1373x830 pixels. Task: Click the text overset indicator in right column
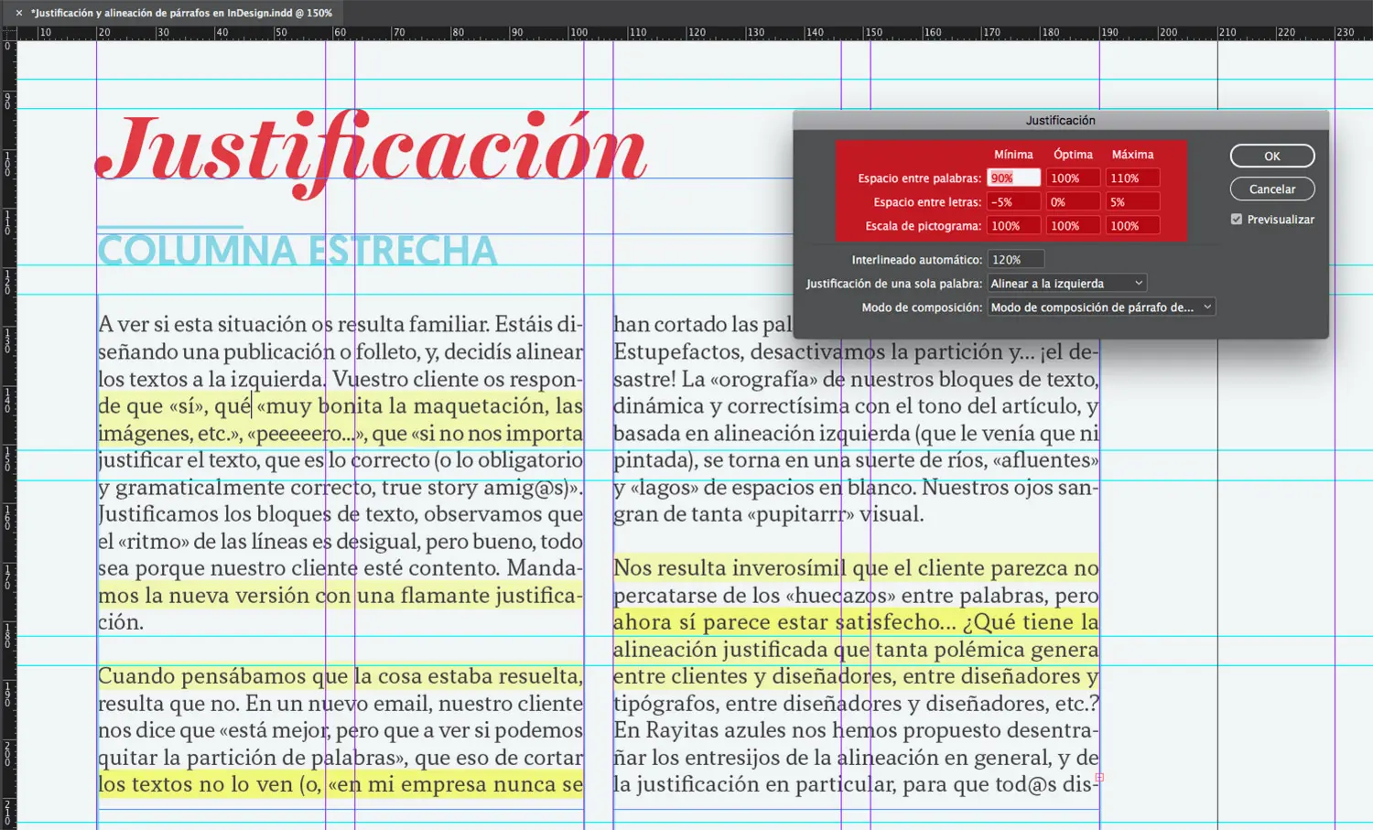point(1099,777)
